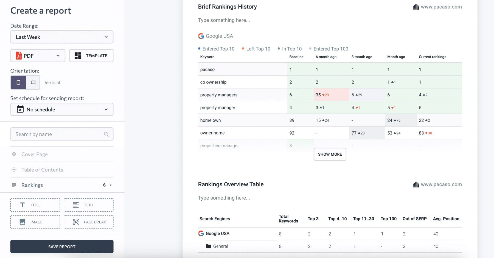The height and width of the screenshot is (258, 494).
Task: Open the No schedule dropdown
Action: [62, 109]
